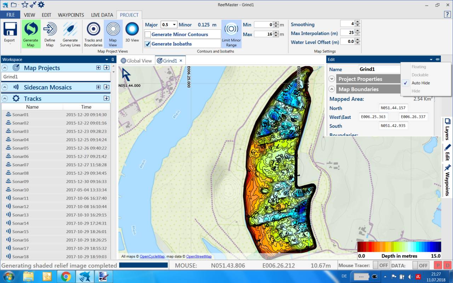Image resolution: width=453 pixels, height=283 pixels.
Task: Toggle the Map View button
Action: click(x=113, y=34)
